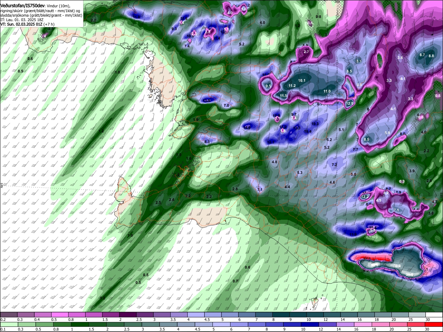Click the 12.2 value in the southeast
The height and width of the screenshot is (332, 443).
365,196
